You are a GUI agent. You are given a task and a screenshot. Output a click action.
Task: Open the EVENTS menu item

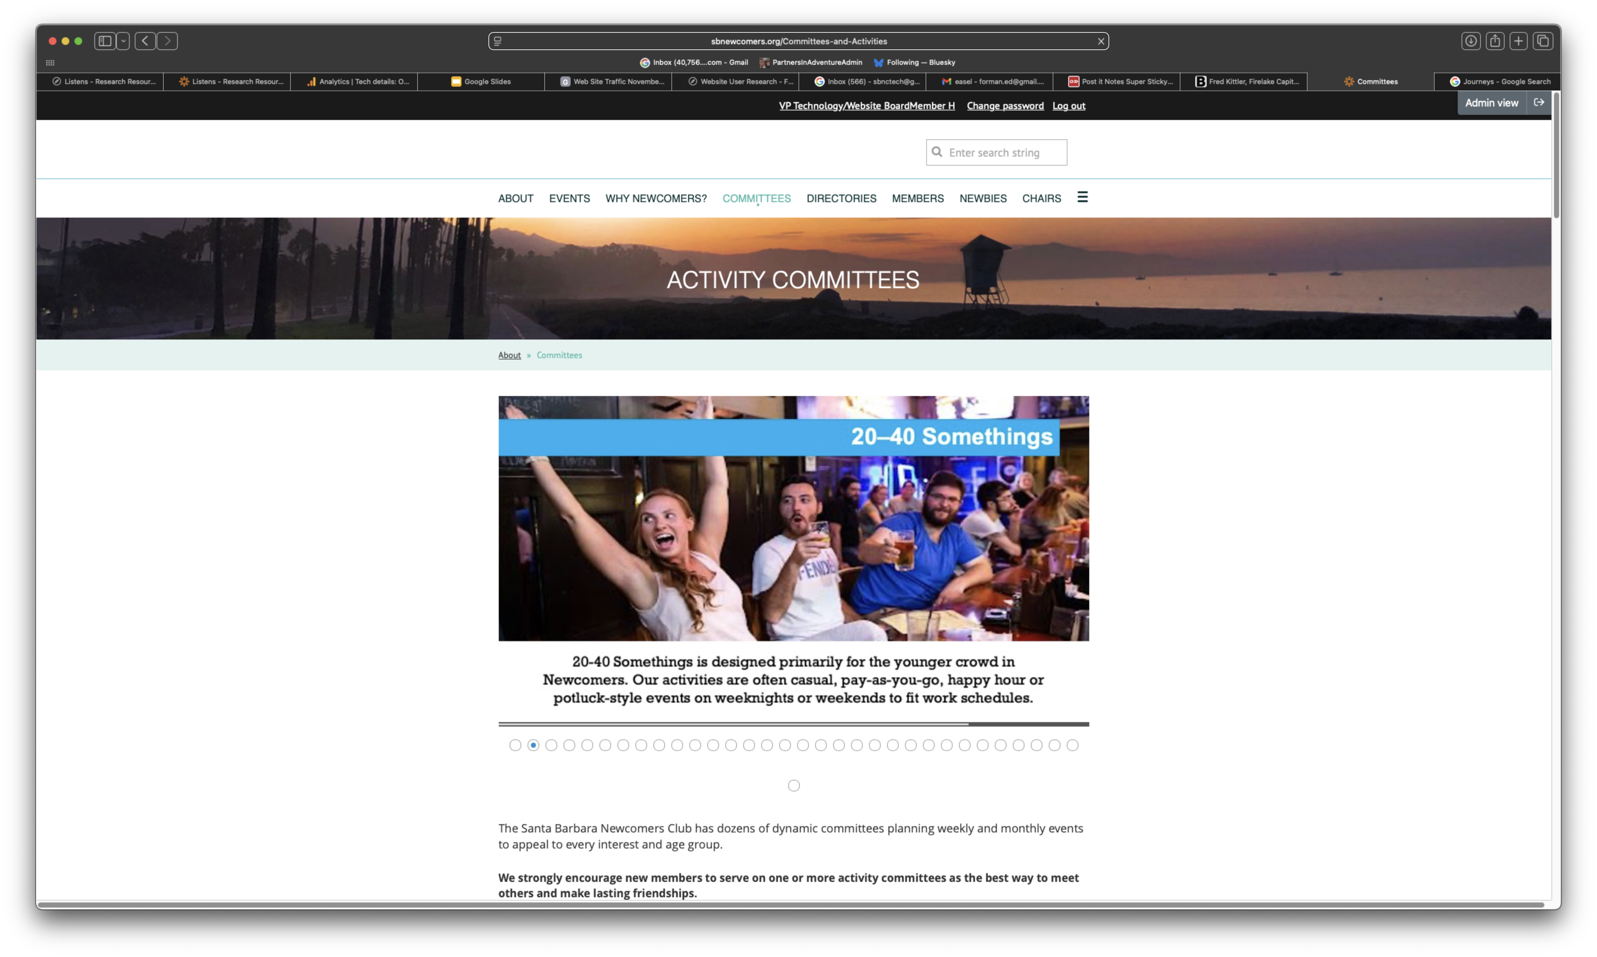pyautogui.click(x=569, y=199)
